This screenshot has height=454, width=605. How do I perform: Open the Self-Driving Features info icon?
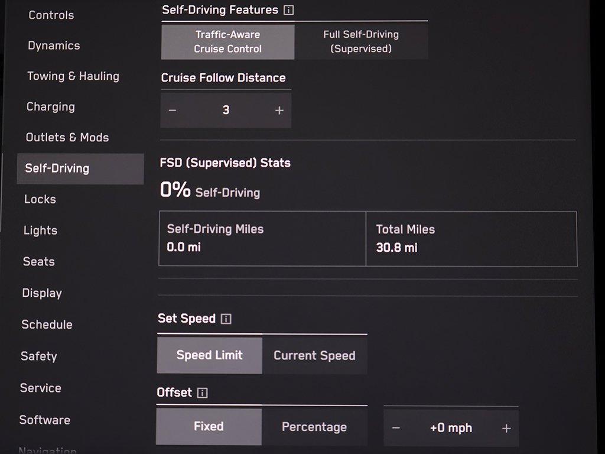pyautogui.click(x=288, y=10)
